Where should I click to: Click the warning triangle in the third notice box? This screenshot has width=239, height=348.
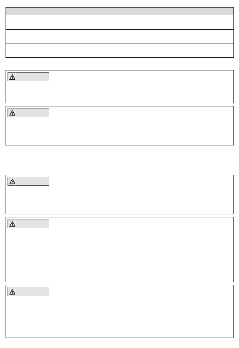pyautogui.click(x=12, y=181)
